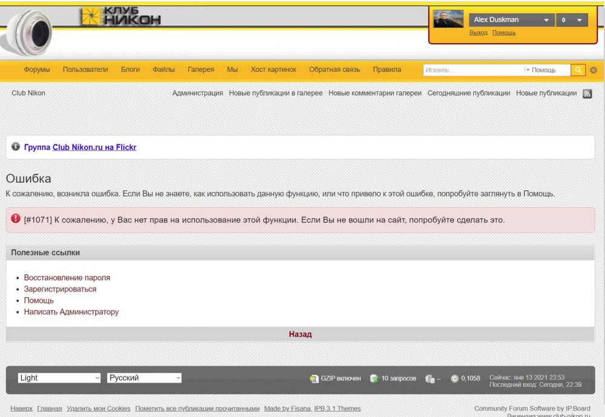Open the search scope Помощь dropdown
This screenshot has height=417, width=605.
[x=541, y=69]
